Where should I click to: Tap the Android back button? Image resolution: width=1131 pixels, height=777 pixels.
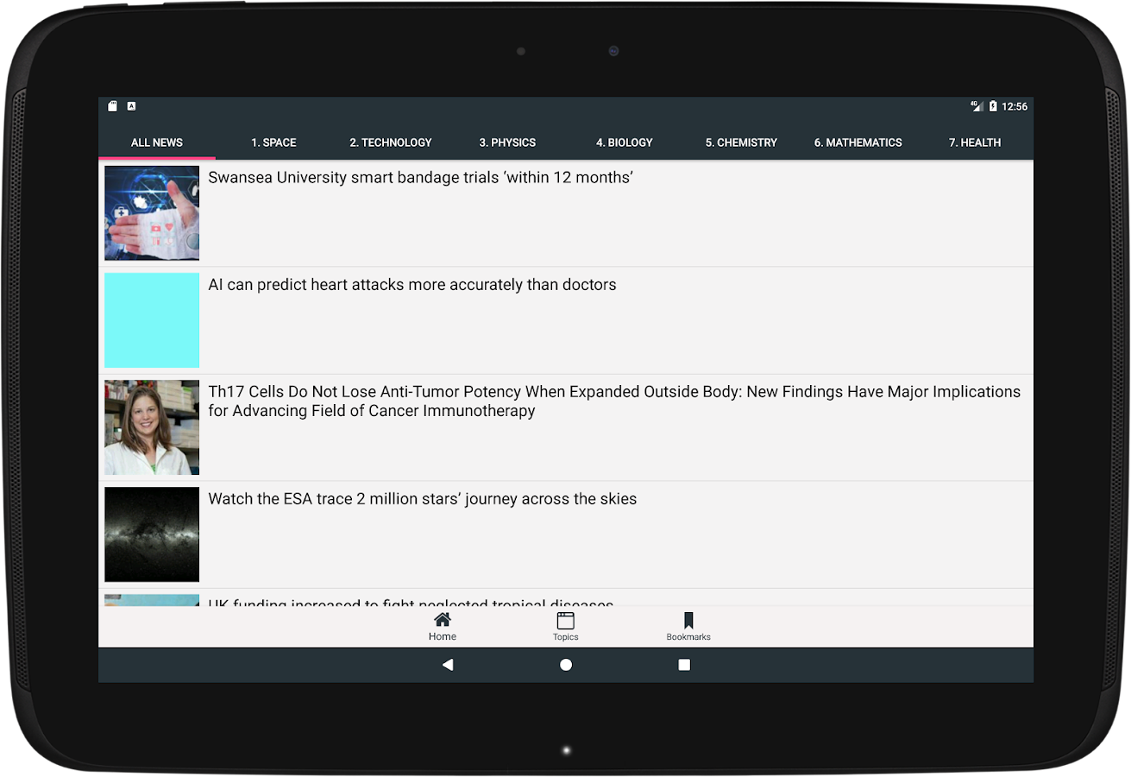448,665
